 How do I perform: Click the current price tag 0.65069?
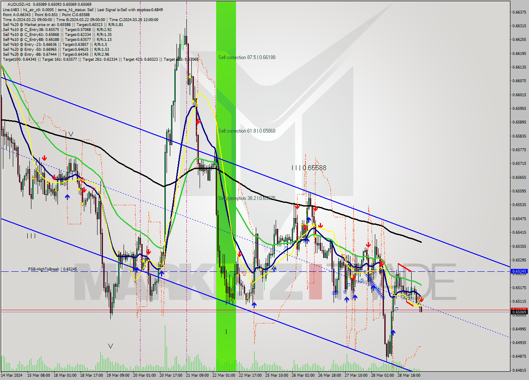[519, 312]
